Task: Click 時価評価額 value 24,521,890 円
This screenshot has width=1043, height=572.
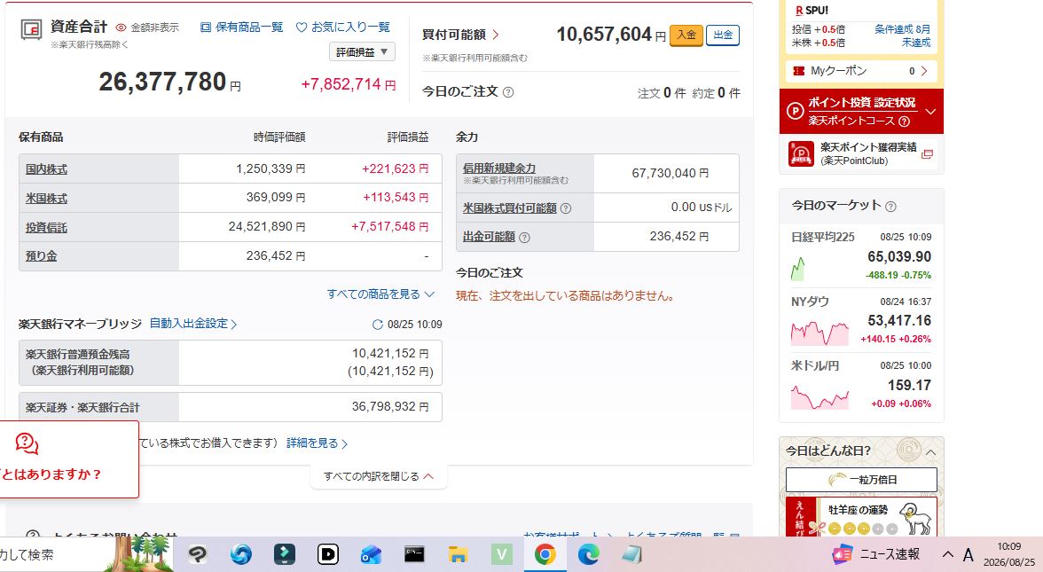Action: coord(267,227)
